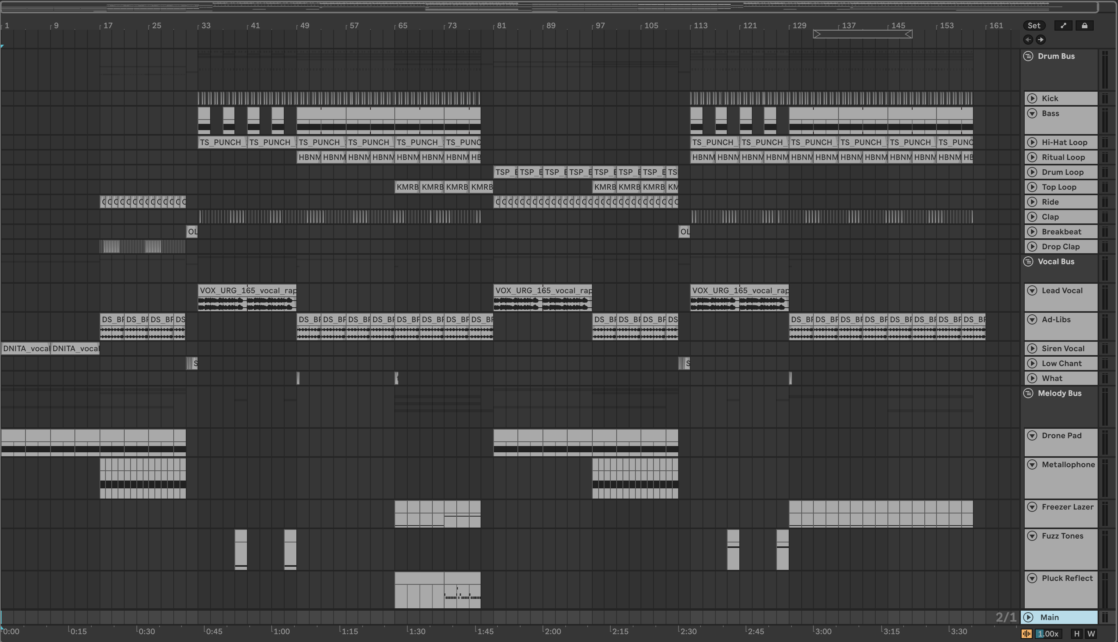Unfold the Siren Vocal track
Viewport: 1118px width, 642px height.
coord(1032,349)
